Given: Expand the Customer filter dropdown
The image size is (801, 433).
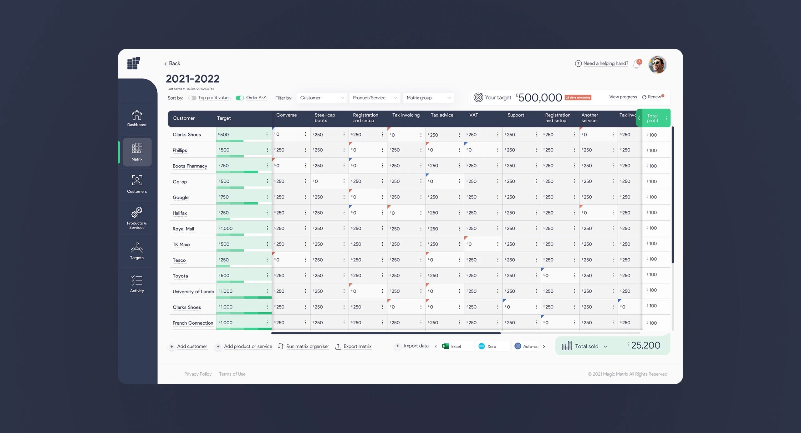Looking at the screenshot, I should [322, 98].
